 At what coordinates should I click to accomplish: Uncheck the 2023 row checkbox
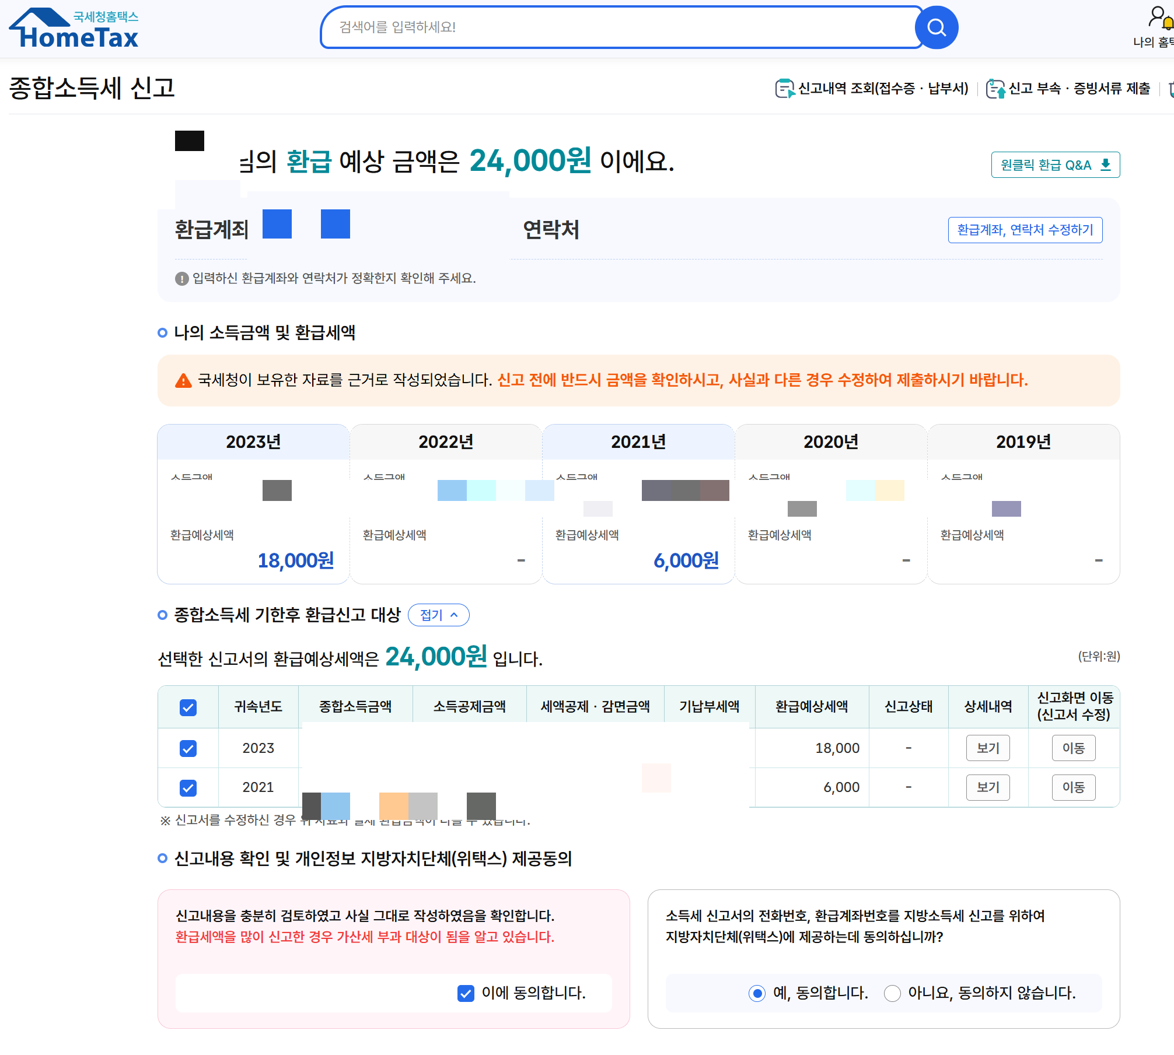tap(188, 748)
